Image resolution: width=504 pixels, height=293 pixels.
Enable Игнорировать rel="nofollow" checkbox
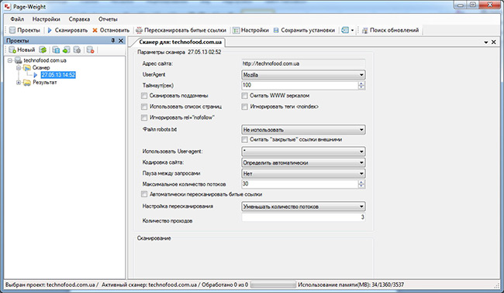click(144, 118)
